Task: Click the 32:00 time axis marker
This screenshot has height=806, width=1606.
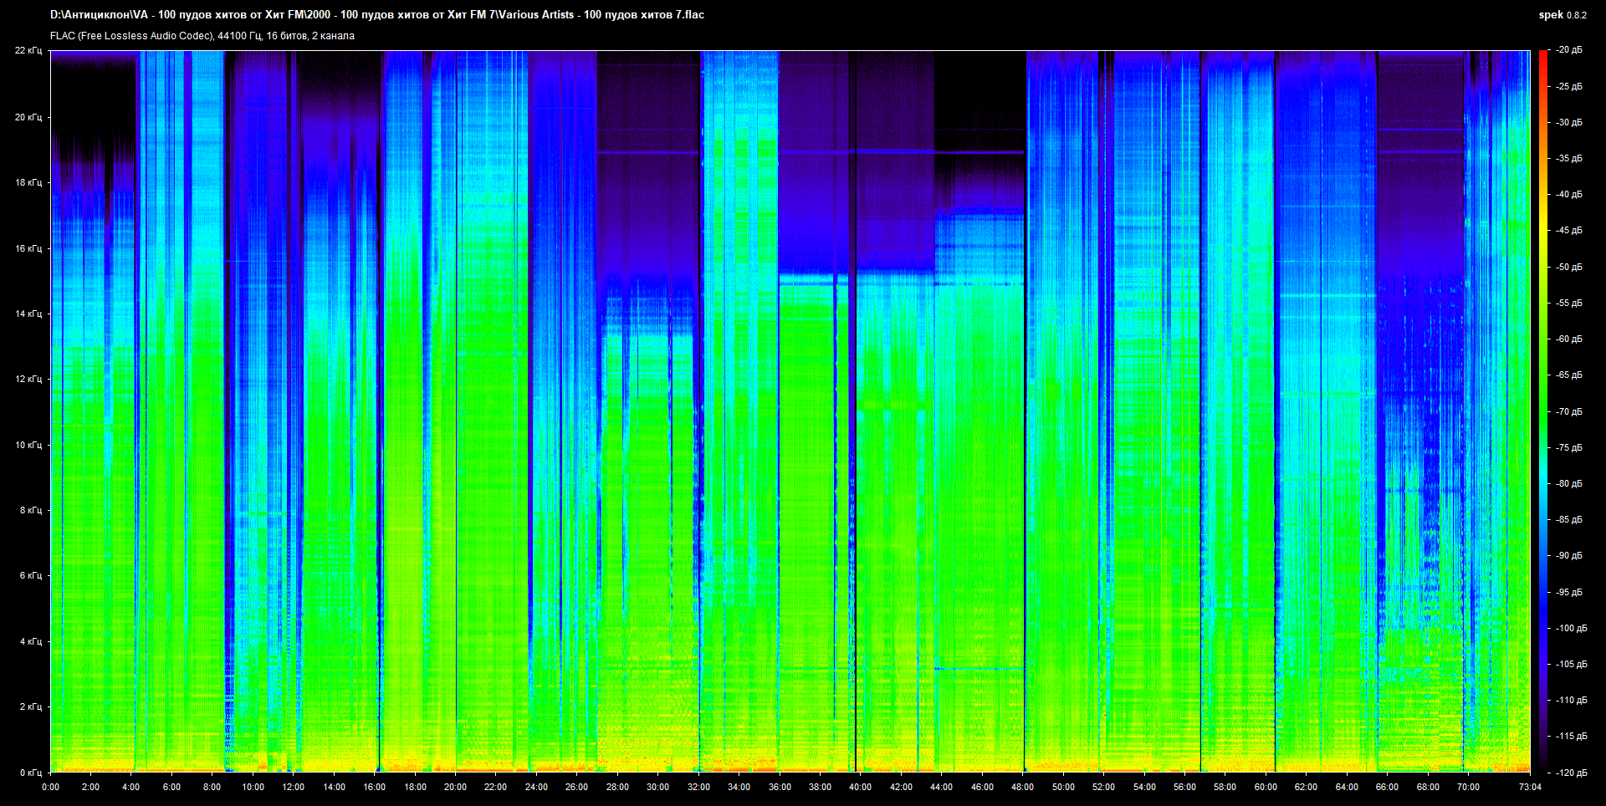Action: pos(698,787)
